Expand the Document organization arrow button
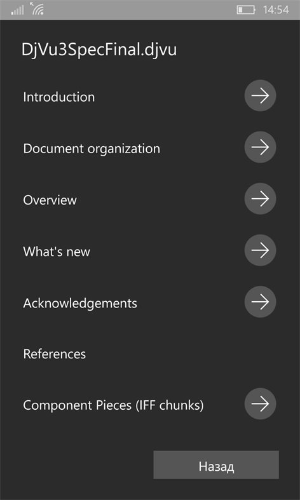This screenshot has height=500, width=300. 260,147
